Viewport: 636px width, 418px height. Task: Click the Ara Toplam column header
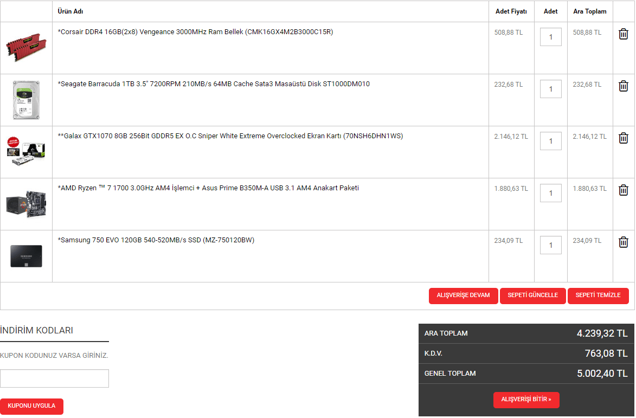[x=590, y=11]
